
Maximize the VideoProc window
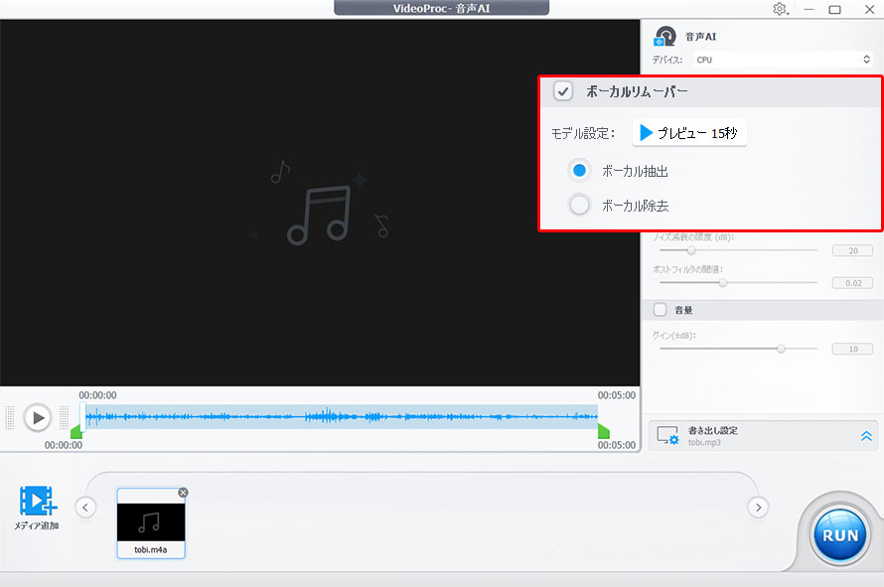point(835,10)
